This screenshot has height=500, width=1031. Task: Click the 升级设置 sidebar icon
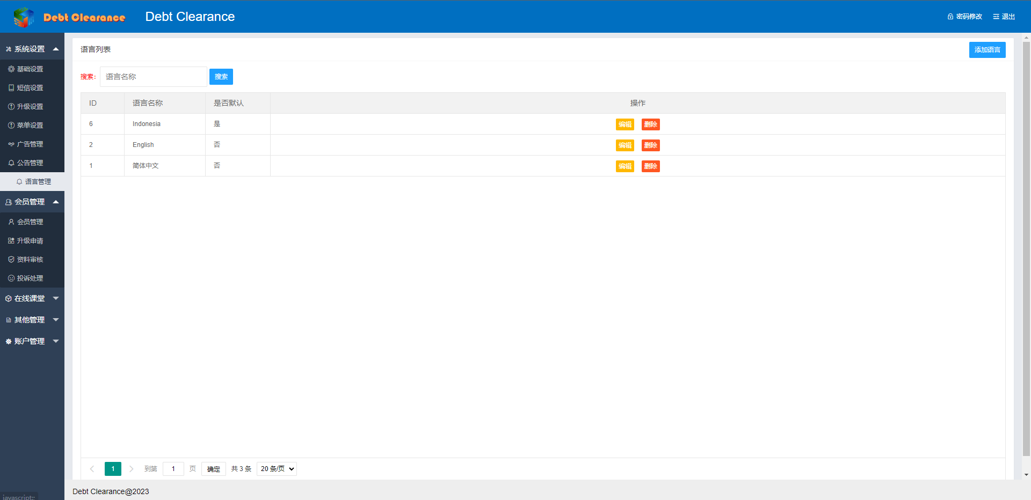11,107
